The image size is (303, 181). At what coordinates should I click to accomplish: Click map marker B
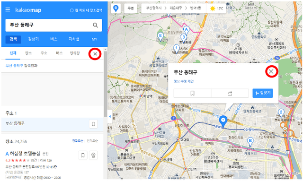tap(250, 141)
